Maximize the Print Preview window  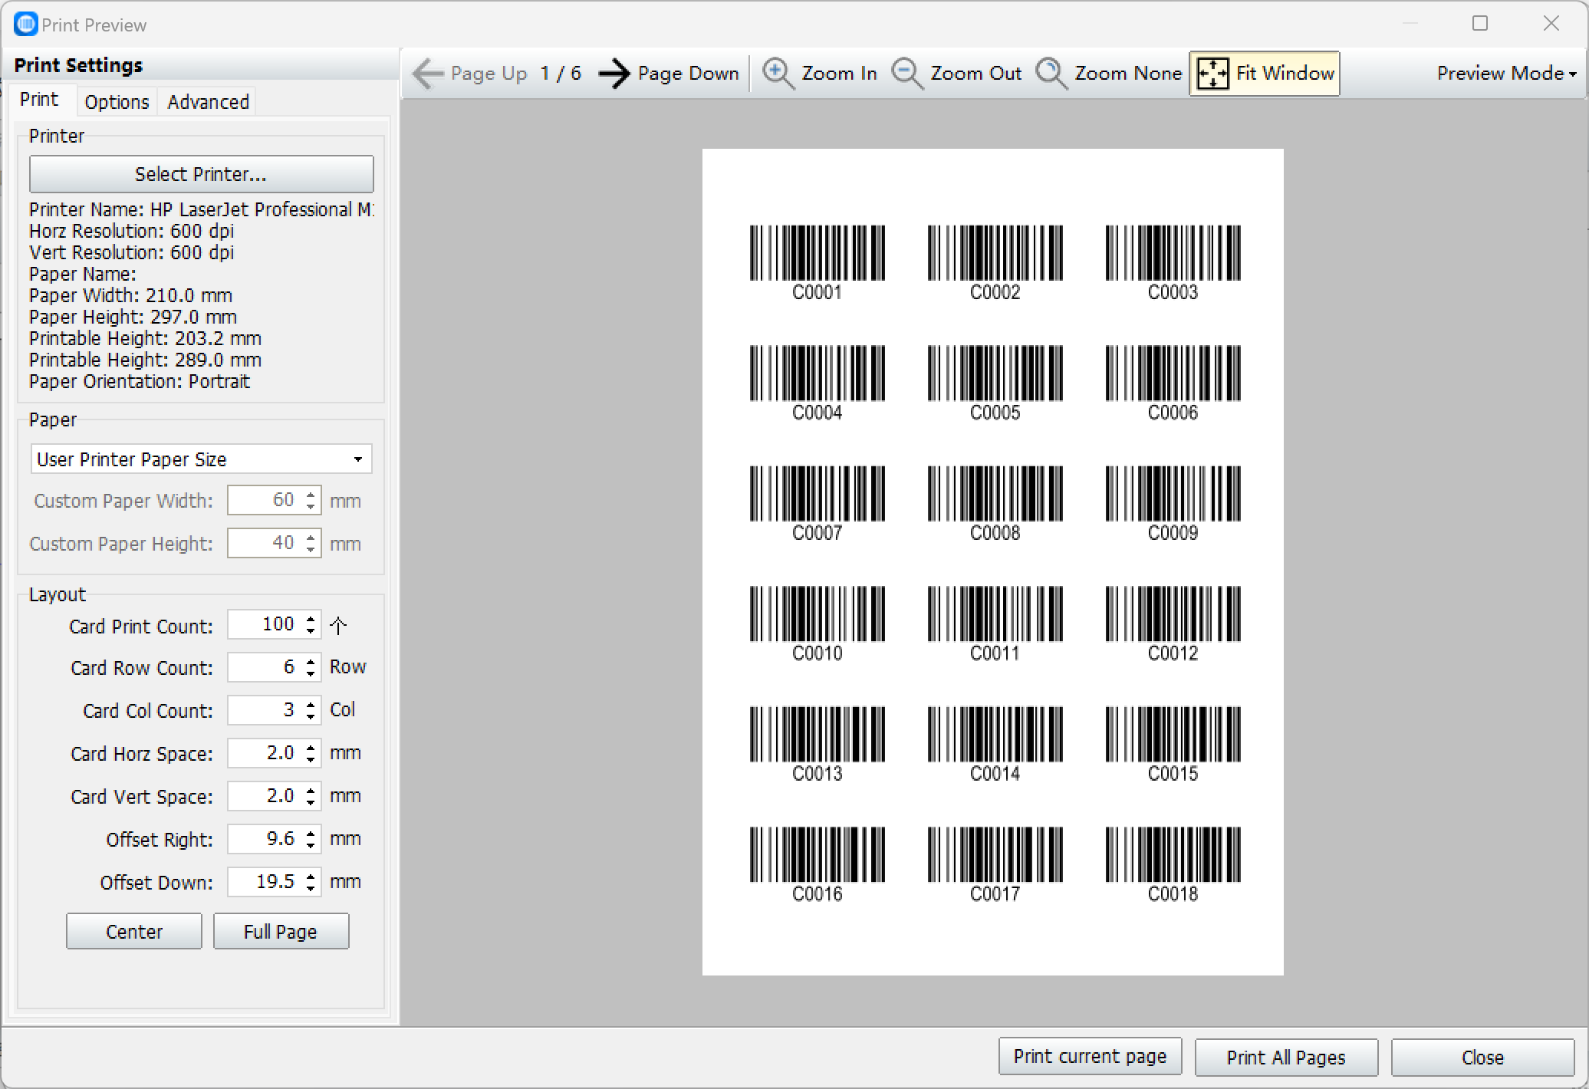(1480, 24)
